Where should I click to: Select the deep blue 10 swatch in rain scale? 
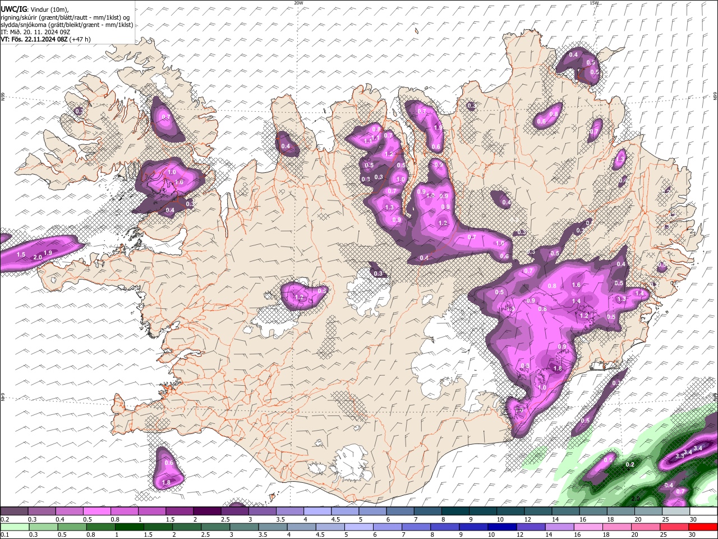click(501, 527)
